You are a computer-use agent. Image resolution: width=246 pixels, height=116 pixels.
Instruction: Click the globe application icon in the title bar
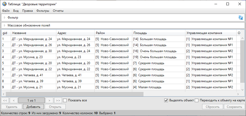(4, 4)
